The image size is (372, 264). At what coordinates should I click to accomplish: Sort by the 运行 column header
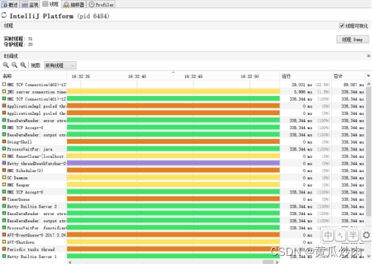tap(306, 76)
